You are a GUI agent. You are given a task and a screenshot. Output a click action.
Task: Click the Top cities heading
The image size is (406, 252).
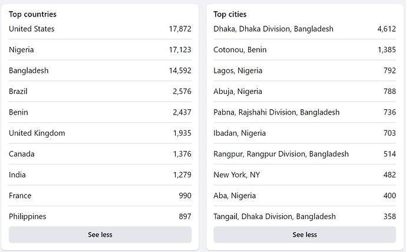pos(230,14)
